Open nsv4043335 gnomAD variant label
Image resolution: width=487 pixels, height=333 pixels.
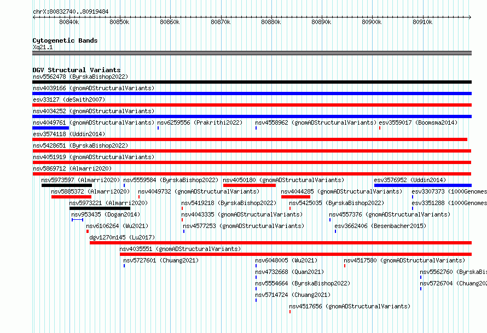[x=242, y=214]
